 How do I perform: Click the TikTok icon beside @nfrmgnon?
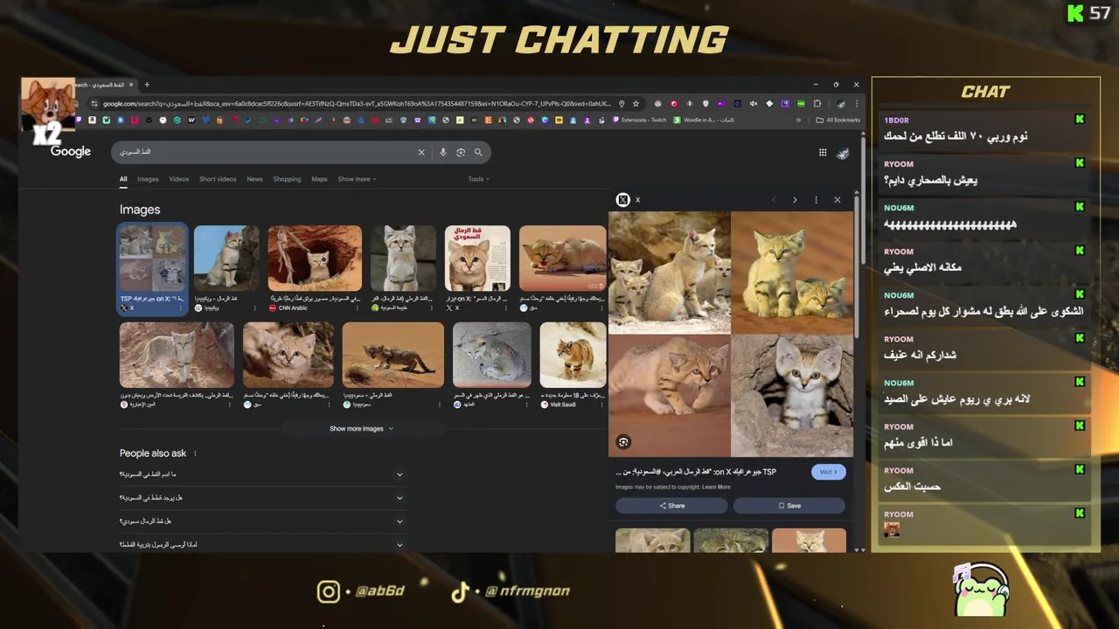click(460, 591)
